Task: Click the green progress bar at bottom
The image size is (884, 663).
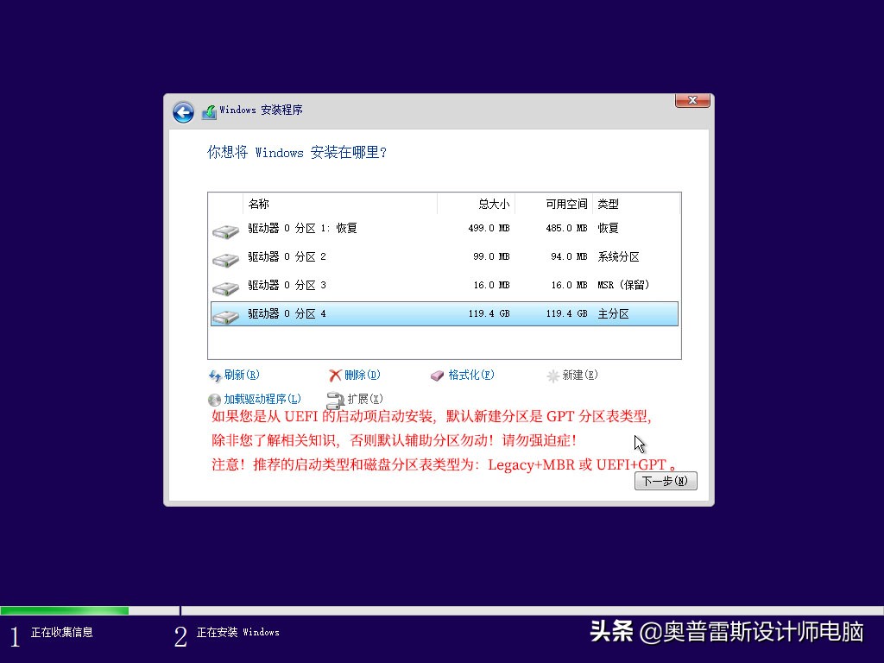Action: tap(65, 610)
